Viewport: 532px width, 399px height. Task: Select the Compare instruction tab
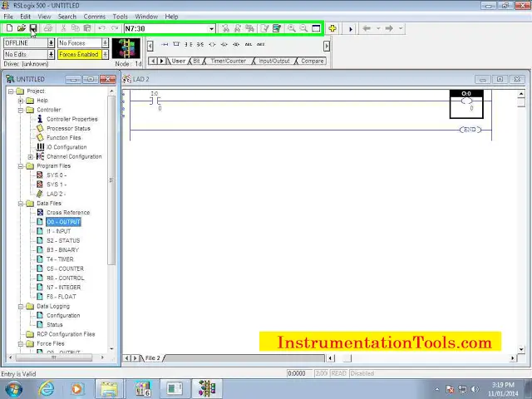[x=313, y=61]
